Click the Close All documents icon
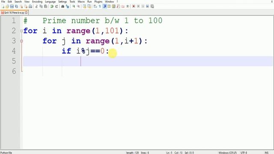 (x=26, y=6)
